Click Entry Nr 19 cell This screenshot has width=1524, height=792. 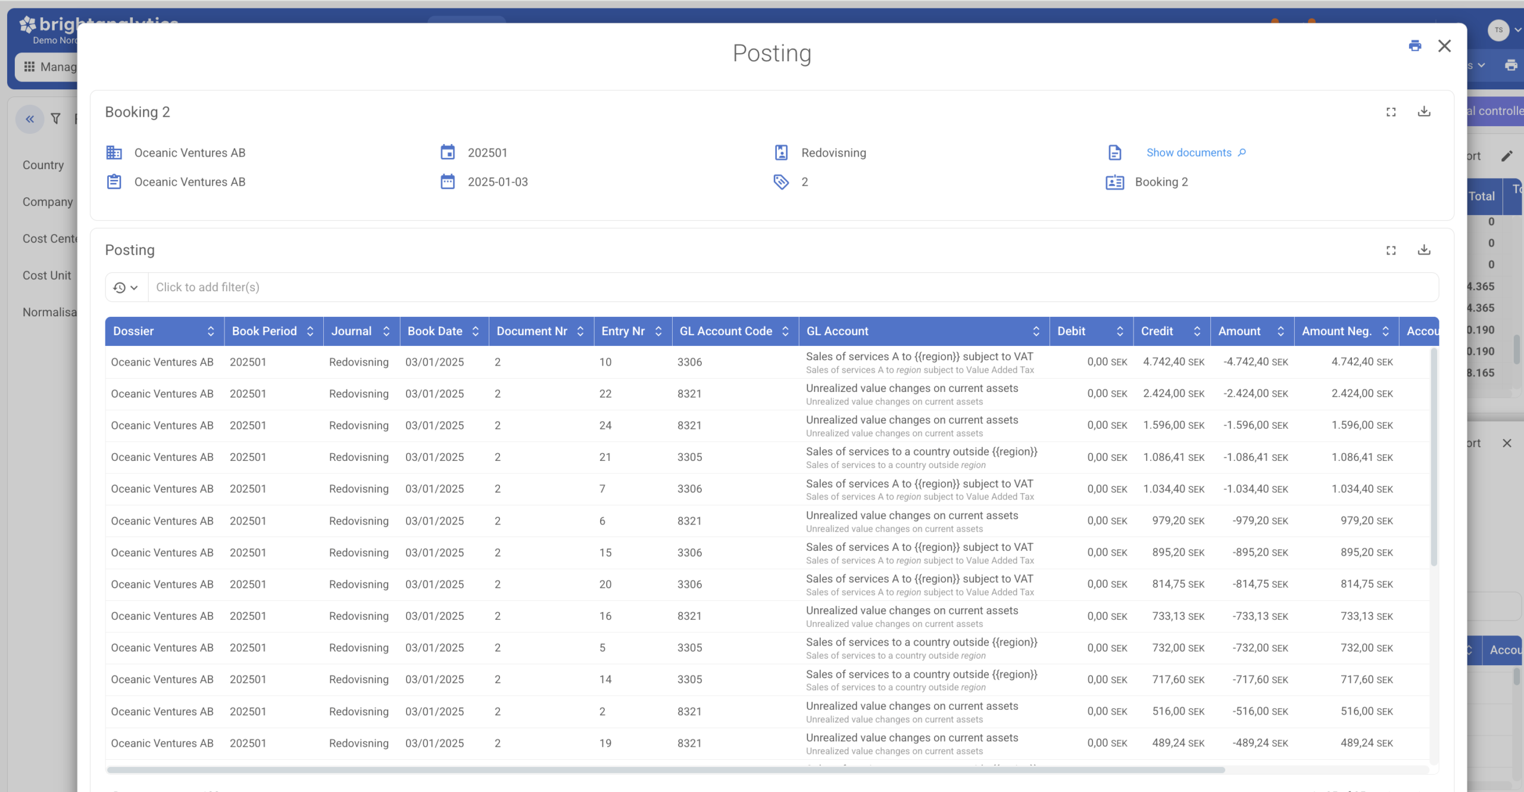[605, 743]
